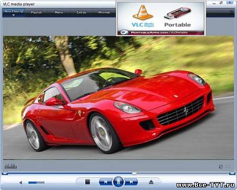Click the PortableApps.com/VLCPortable link
Image resolution: width=237 pixels, height=190 pixels.
tap(159, 33)
